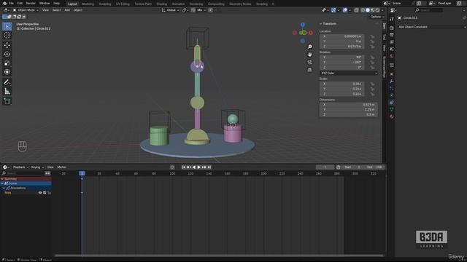Open the Tool properties tab icon
Screen dimensions: 467x262
(392, 19)
